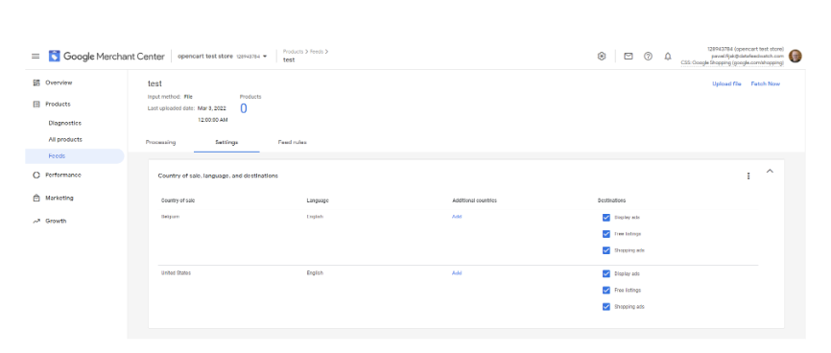Open Overview in the sidebar
831x353 pixels.
pyautogui.click(x=59, y=82)
